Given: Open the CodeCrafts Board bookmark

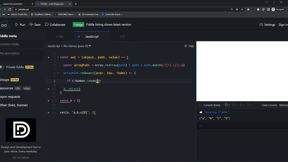Looking at the screenshot, I should pos(112,14).
